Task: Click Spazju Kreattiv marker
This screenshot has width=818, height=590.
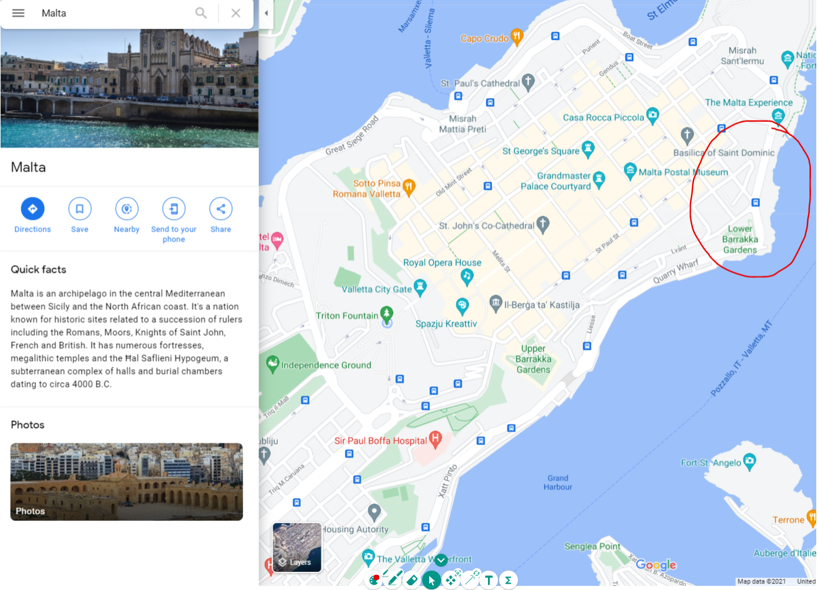Action: click(462, 306)
